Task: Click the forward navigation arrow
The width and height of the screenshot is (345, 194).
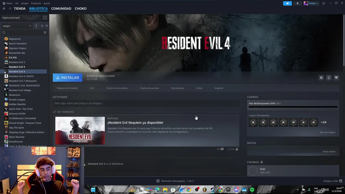Action: click(x=10, y=9)
